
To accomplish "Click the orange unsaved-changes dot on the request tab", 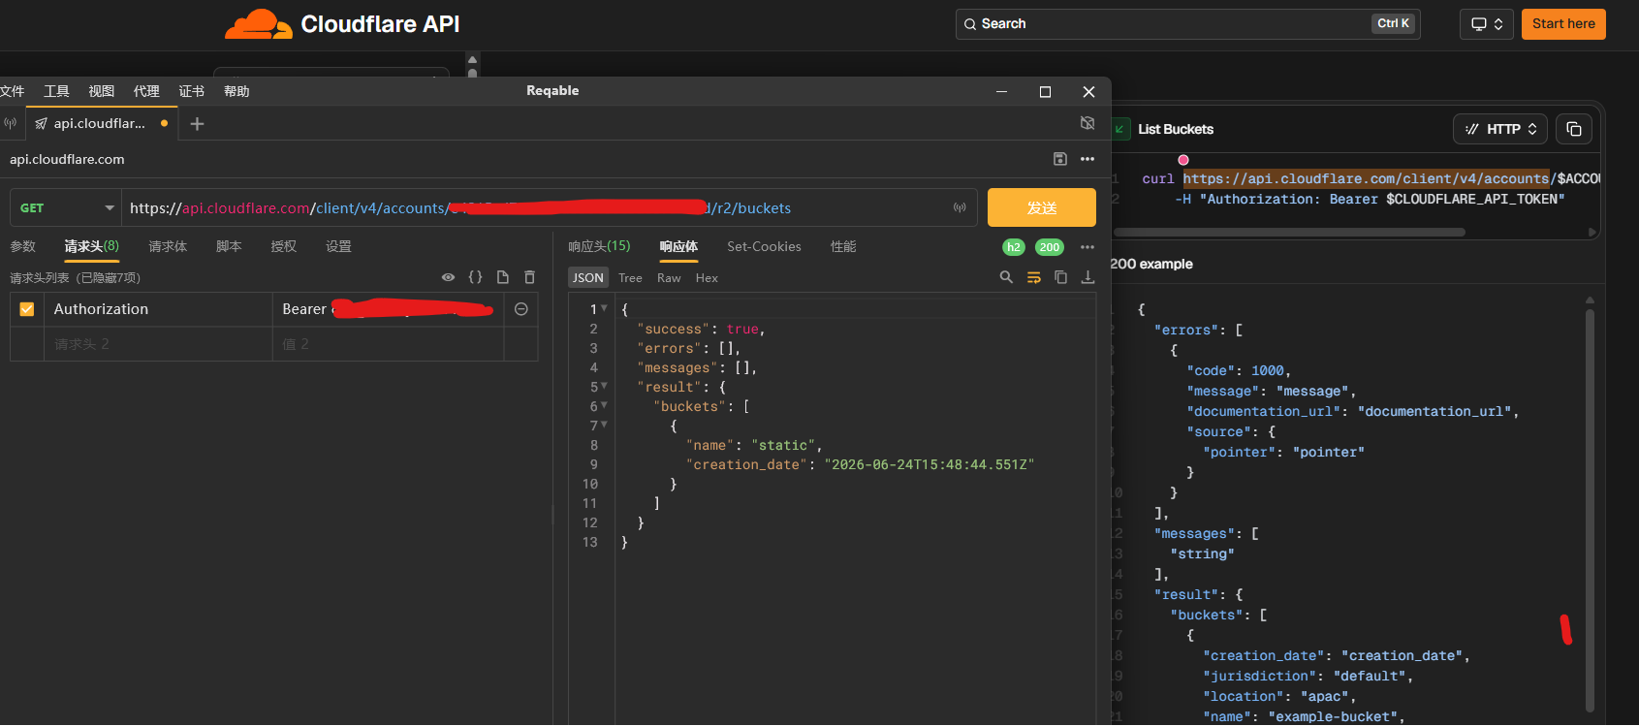I will pos(165,123).
